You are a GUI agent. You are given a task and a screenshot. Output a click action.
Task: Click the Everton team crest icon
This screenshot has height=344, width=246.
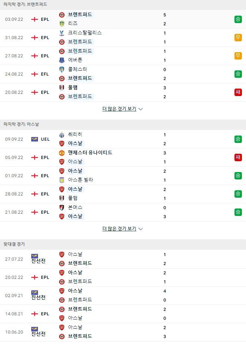(62, 60)
